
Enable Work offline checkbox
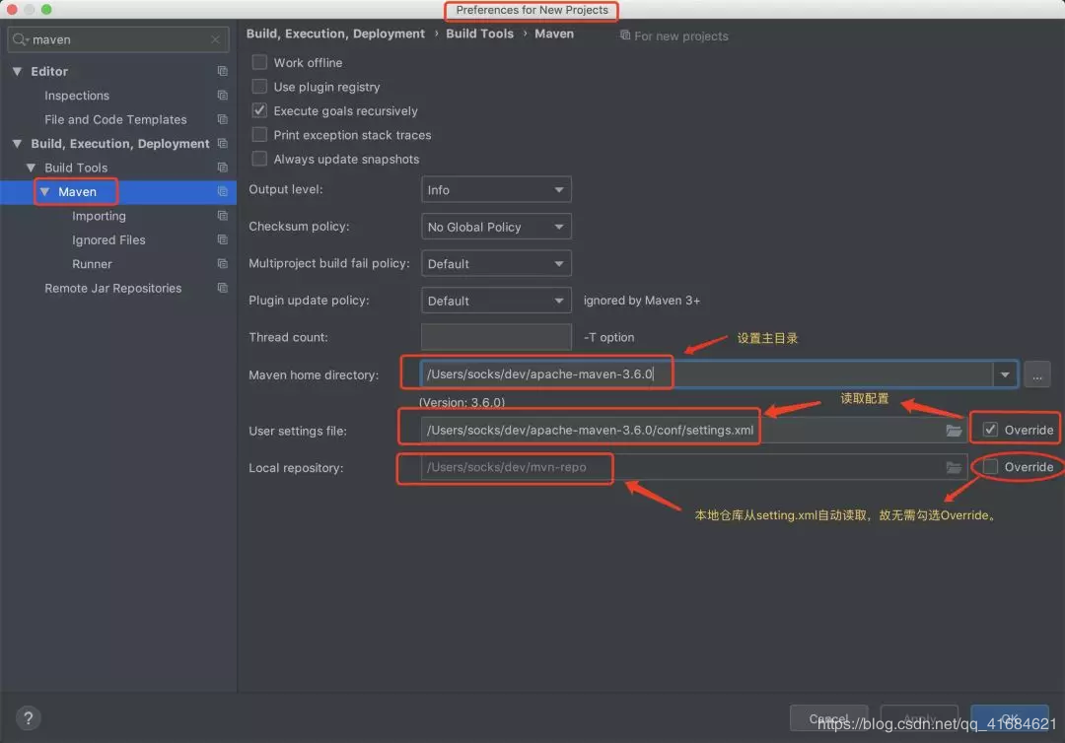(259, 62)
